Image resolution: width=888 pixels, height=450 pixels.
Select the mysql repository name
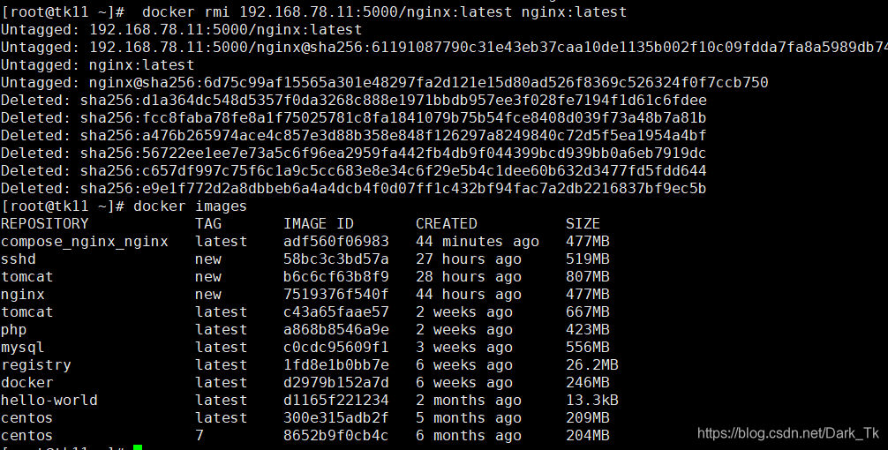tap(23, 348)
